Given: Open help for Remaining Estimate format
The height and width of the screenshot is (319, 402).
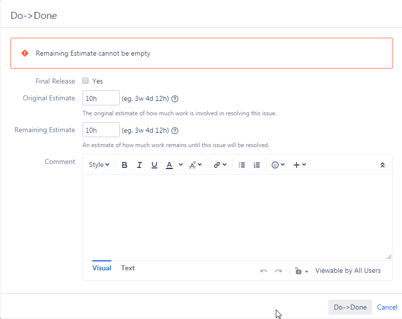Looking at the screenshot, I should coord(175,131).
